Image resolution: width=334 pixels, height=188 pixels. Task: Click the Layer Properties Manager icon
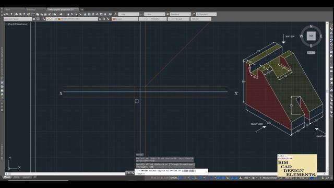44,19
